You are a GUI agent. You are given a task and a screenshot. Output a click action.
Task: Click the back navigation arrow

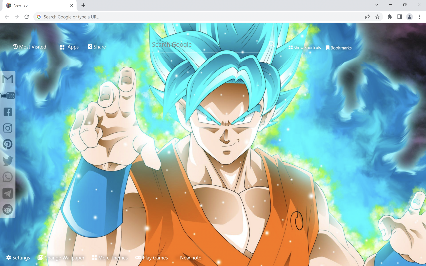tap(7, 17)
